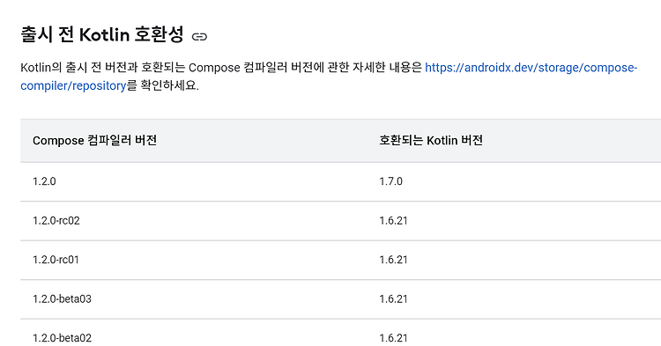Click Kotlin version 1.6.21 in the beta02 row
661x346 pixels.
point(393,338)
